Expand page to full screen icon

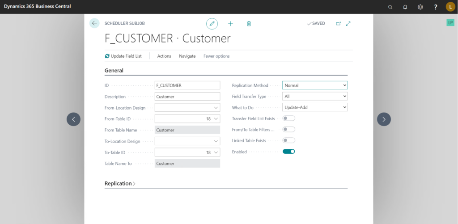[x=348, y=24]
